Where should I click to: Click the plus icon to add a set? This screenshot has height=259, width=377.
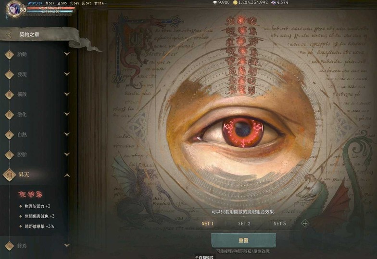304,223
